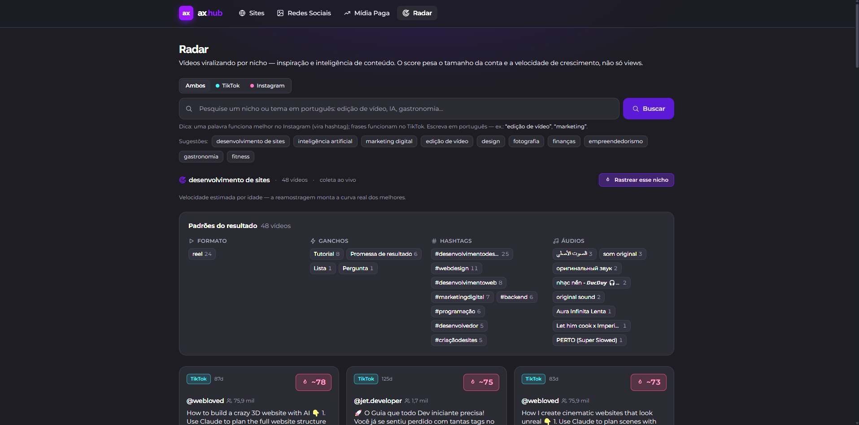The height and width of the screenshot is (425, 859).
Task: Choose the fitness suggestion chip
Action: click(x=240, y=157)
